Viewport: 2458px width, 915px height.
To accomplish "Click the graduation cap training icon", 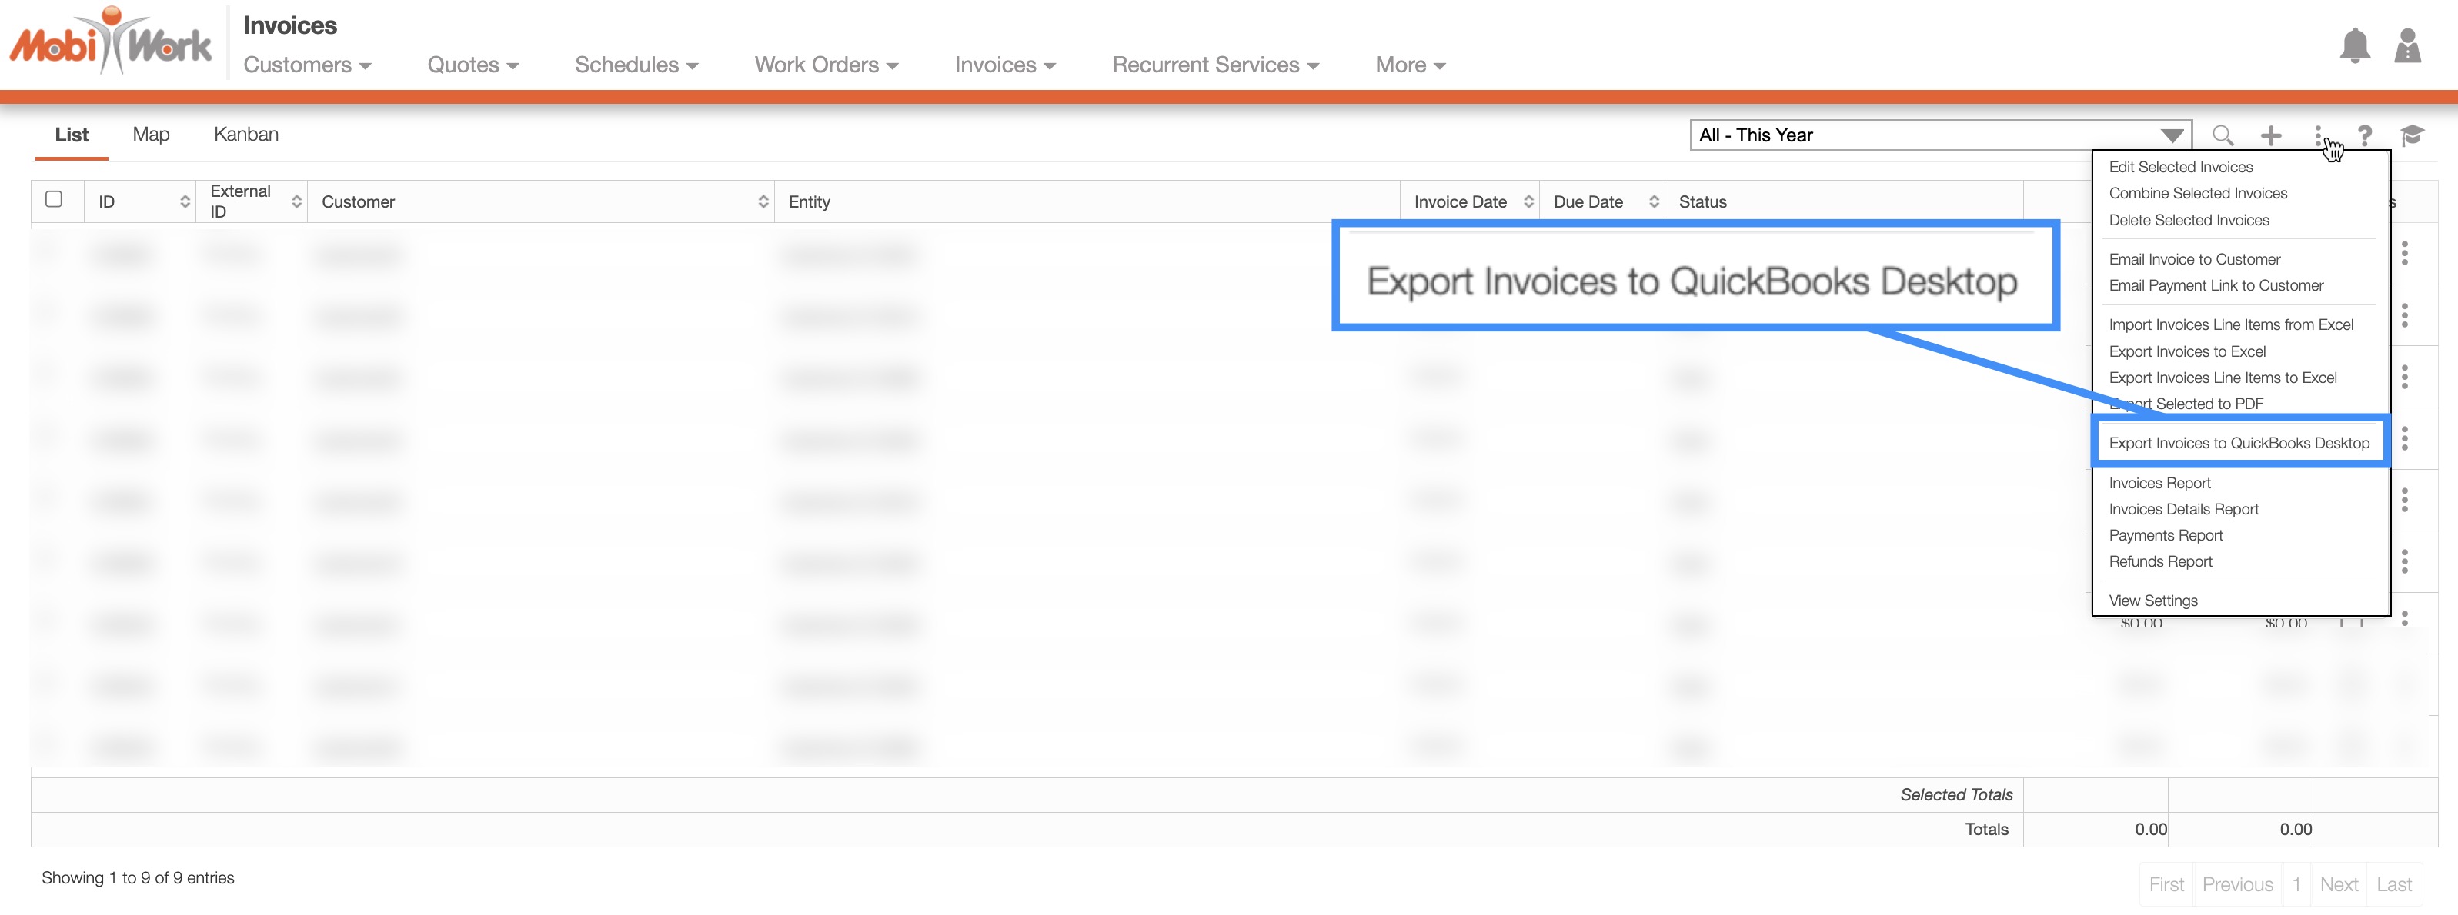I will coord(2412,135).
